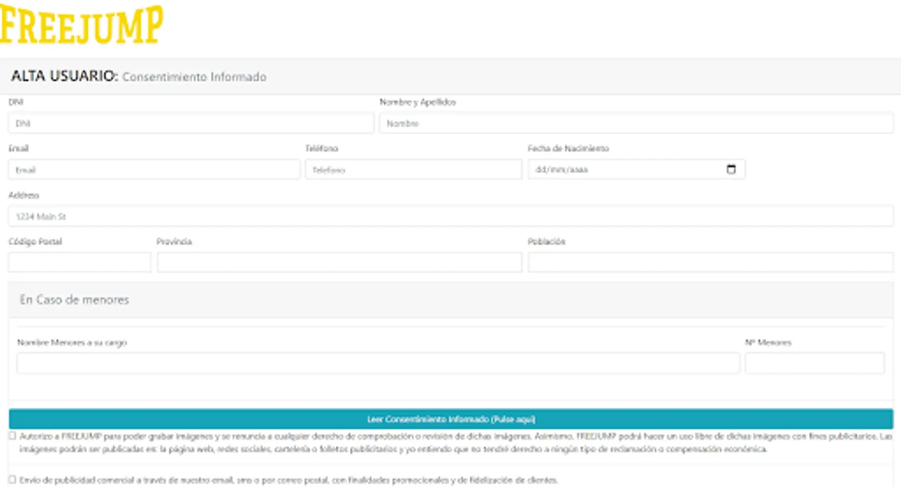Focus the DNI input field
Viewport: 901px width, 487px height.
point(191,123)
